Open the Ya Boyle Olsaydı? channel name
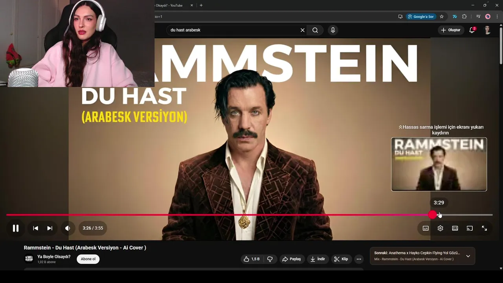Image resolution: width=503 pixels, height=283 pixels. tap(54, 257)
